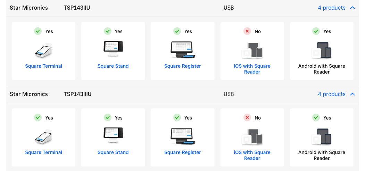
Task: Click Android devices image under TSP143IIIU
Action: (322, 137)
